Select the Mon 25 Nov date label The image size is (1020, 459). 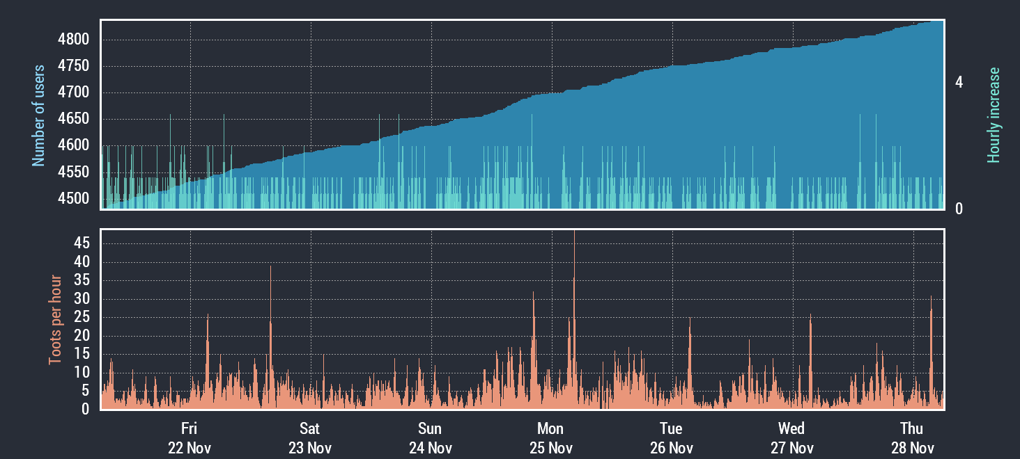coord(550,438)
